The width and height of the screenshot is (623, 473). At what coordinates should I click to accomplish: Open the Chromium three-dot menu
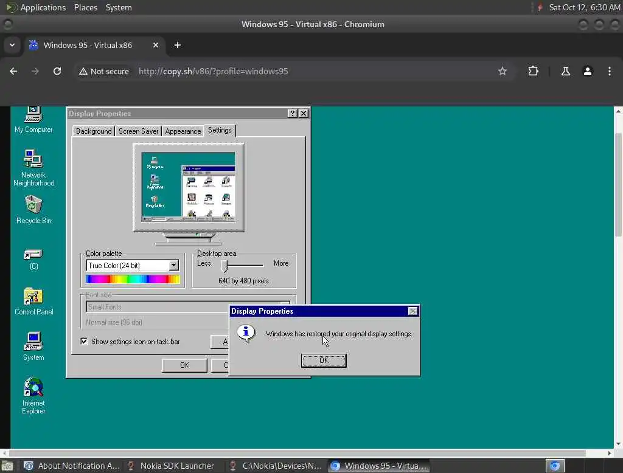click(609, 71)
